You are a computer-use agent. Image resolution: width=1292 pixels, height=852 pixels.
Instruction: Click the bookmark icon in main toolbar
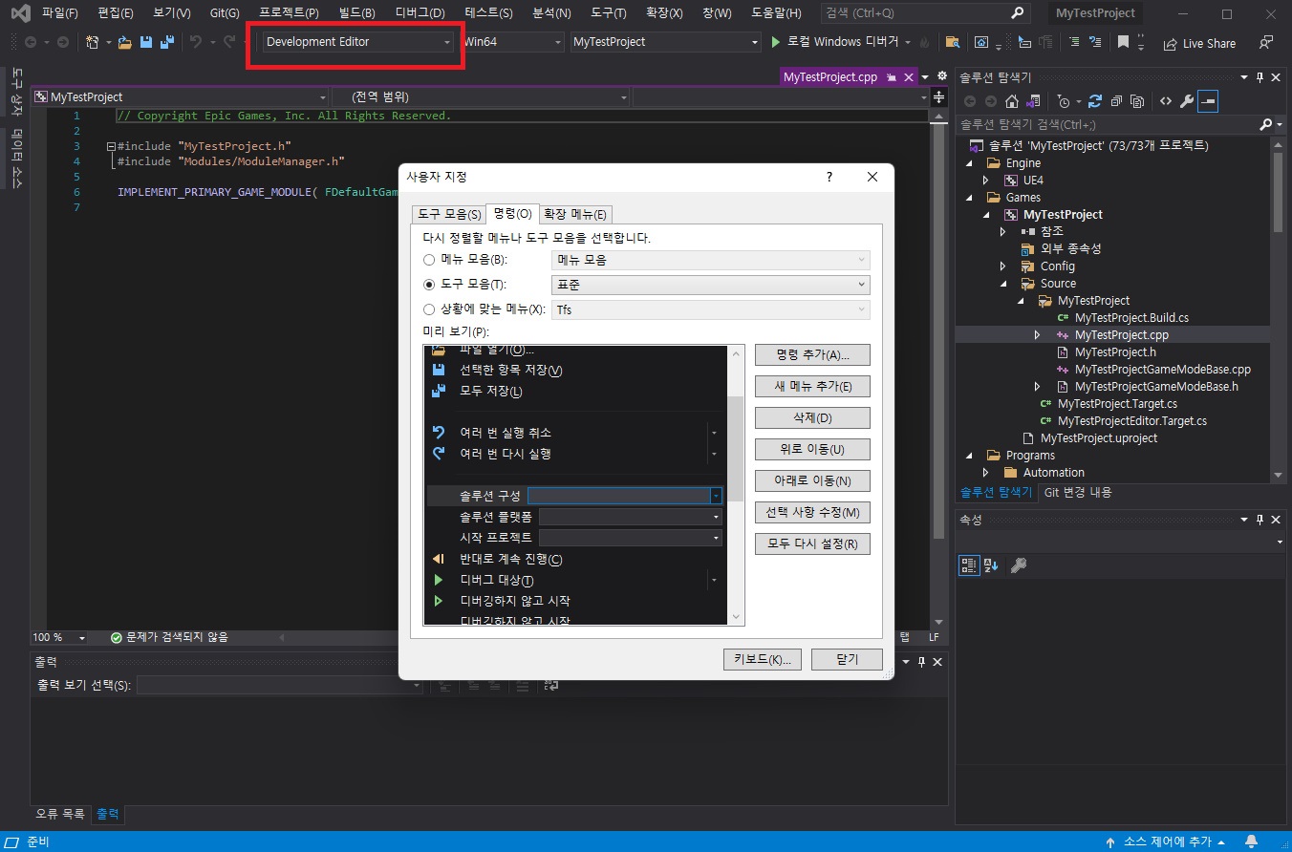pos(1124,42)
